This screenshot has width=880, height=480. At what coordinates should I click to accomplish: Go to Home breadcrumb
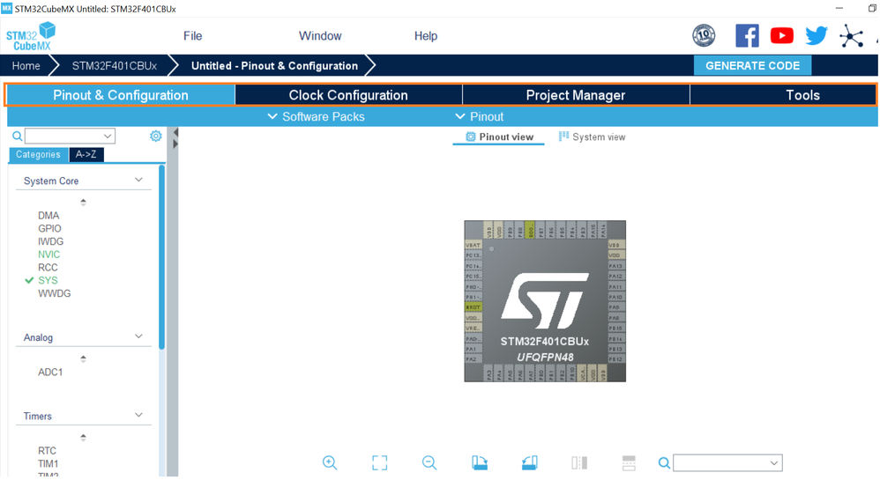point(26,65)
